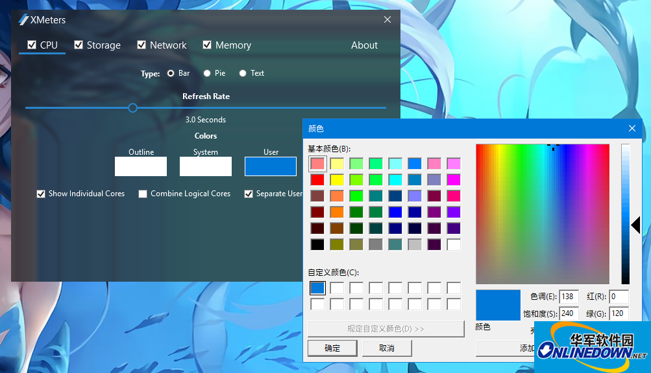Click the Refresh Rate slider handle

click(x=132, y=107)
